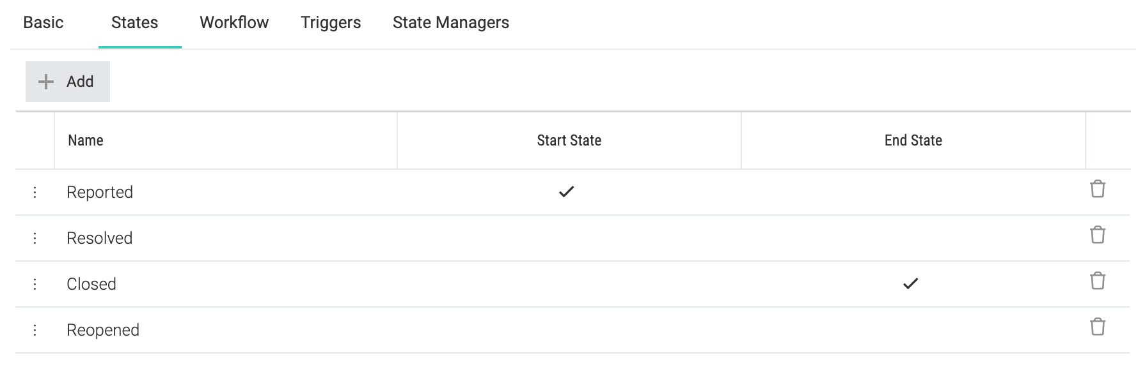
Task: Remove the Reopened state via trash icon
Action: (x=1097, y=327)
